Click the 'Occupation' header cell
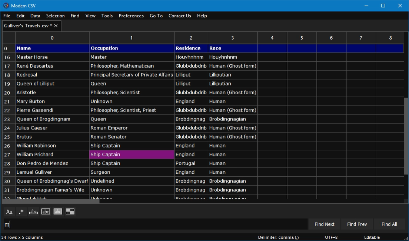 pos(132,48)
